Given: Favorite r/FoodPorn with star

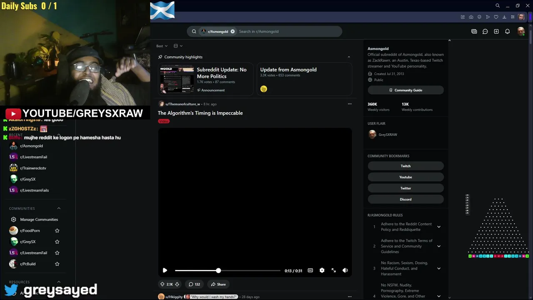Looking at the screenshot, I should (57, 230).
